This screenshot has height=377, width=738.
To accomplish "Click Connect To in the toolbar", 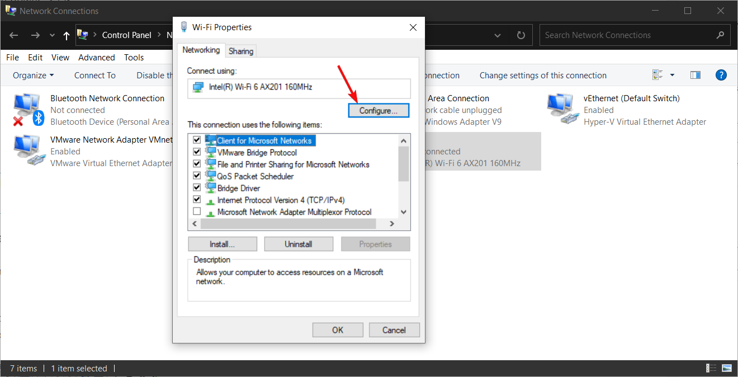I will [95, 75].
